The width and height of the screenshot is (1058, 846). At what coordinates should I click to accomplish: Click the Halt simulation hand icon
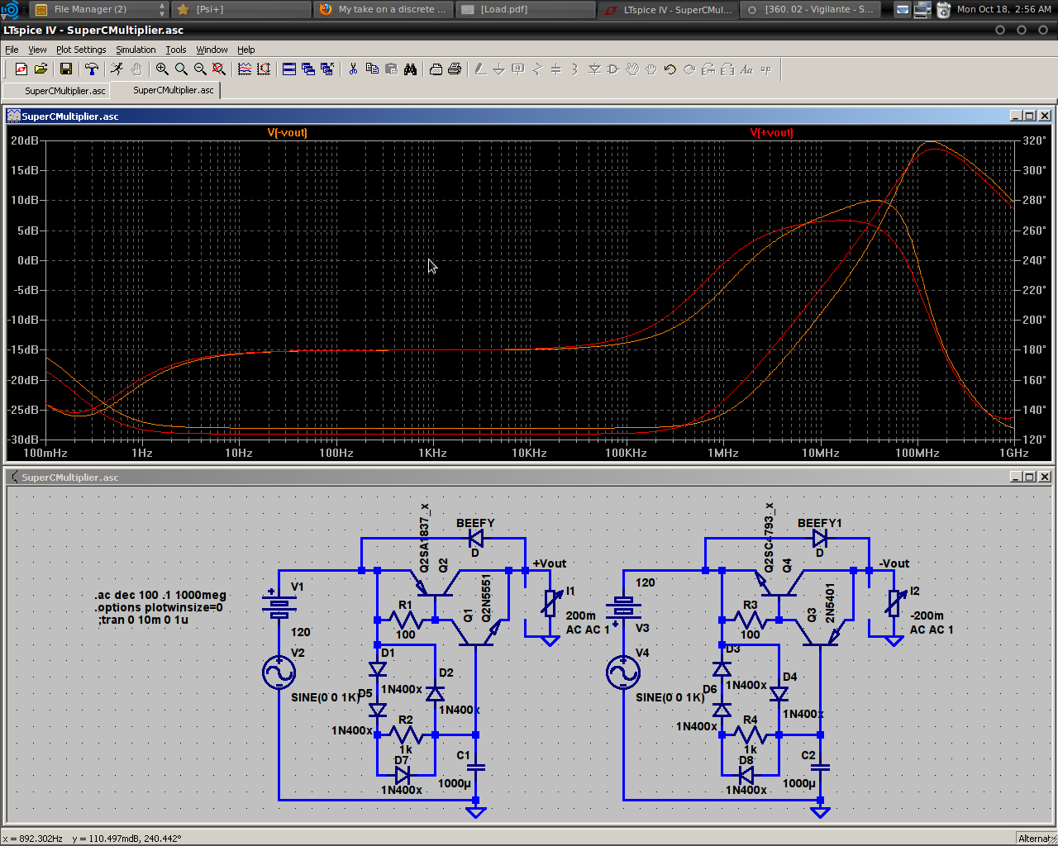pyautogui.click(x=136, y=69)
